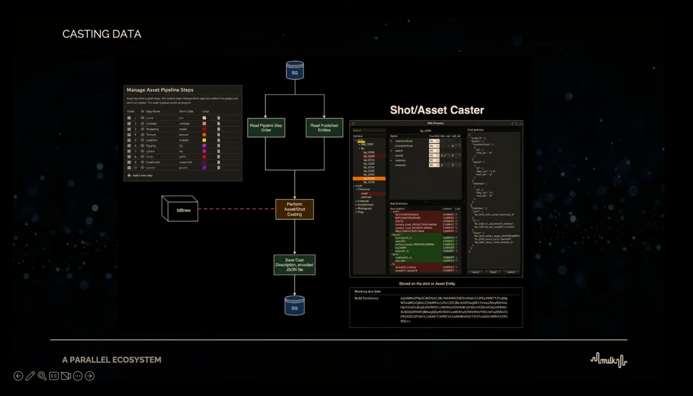Toggle closed captions (CC)
The image size is (693, 396).
(54, 376)
